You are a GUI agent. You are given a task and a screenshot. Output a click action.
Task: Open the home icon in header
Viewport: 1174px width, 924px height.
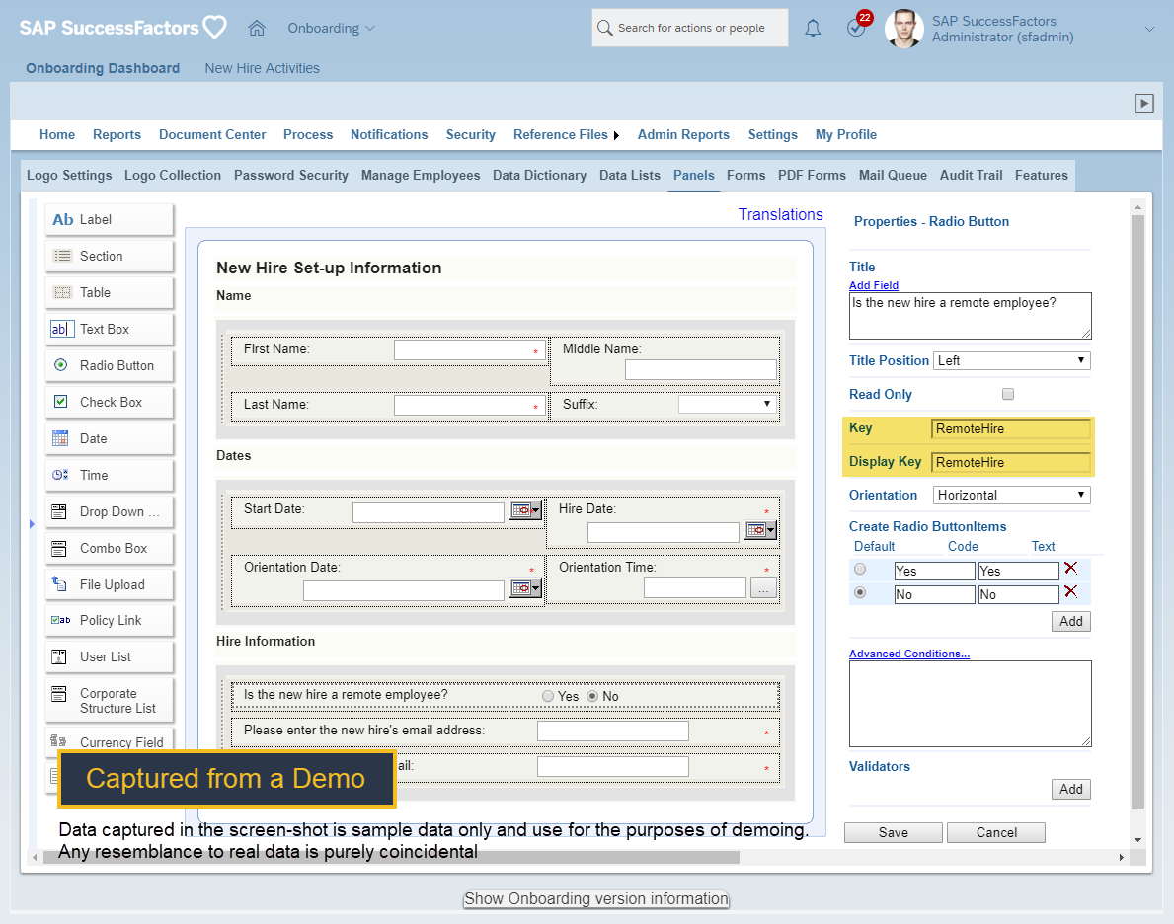257,28
